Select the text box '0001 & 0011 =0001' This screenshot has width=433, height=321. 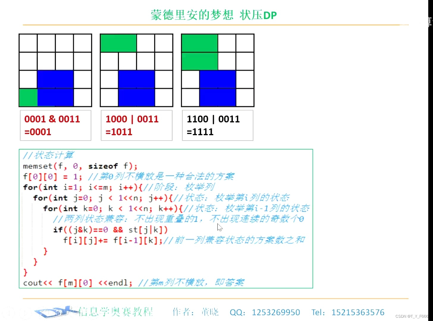56,125
